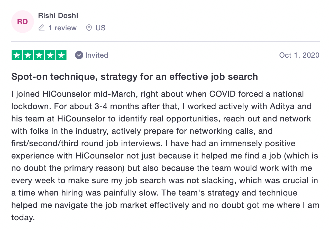Click the fifth green rating star
The height and width of the screenshot is (230, 329).
pyautogui.click(x=61, y=55)
